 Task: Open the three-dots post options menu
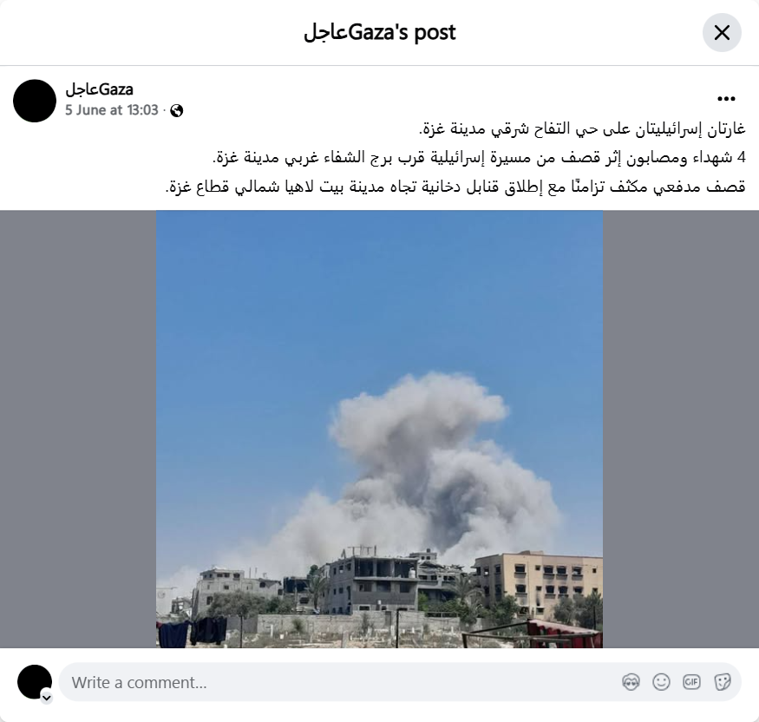point(726,99)
